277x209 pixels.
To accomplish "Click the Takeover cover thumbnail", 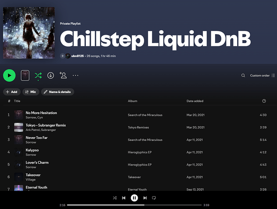I will (18, 177).
